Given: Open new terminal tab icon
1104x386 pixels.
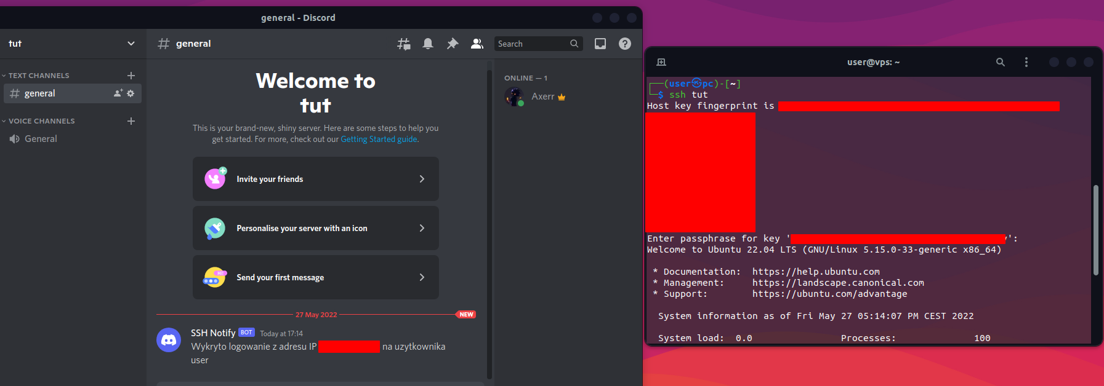Looking at the screenshot, I should 661,62.
